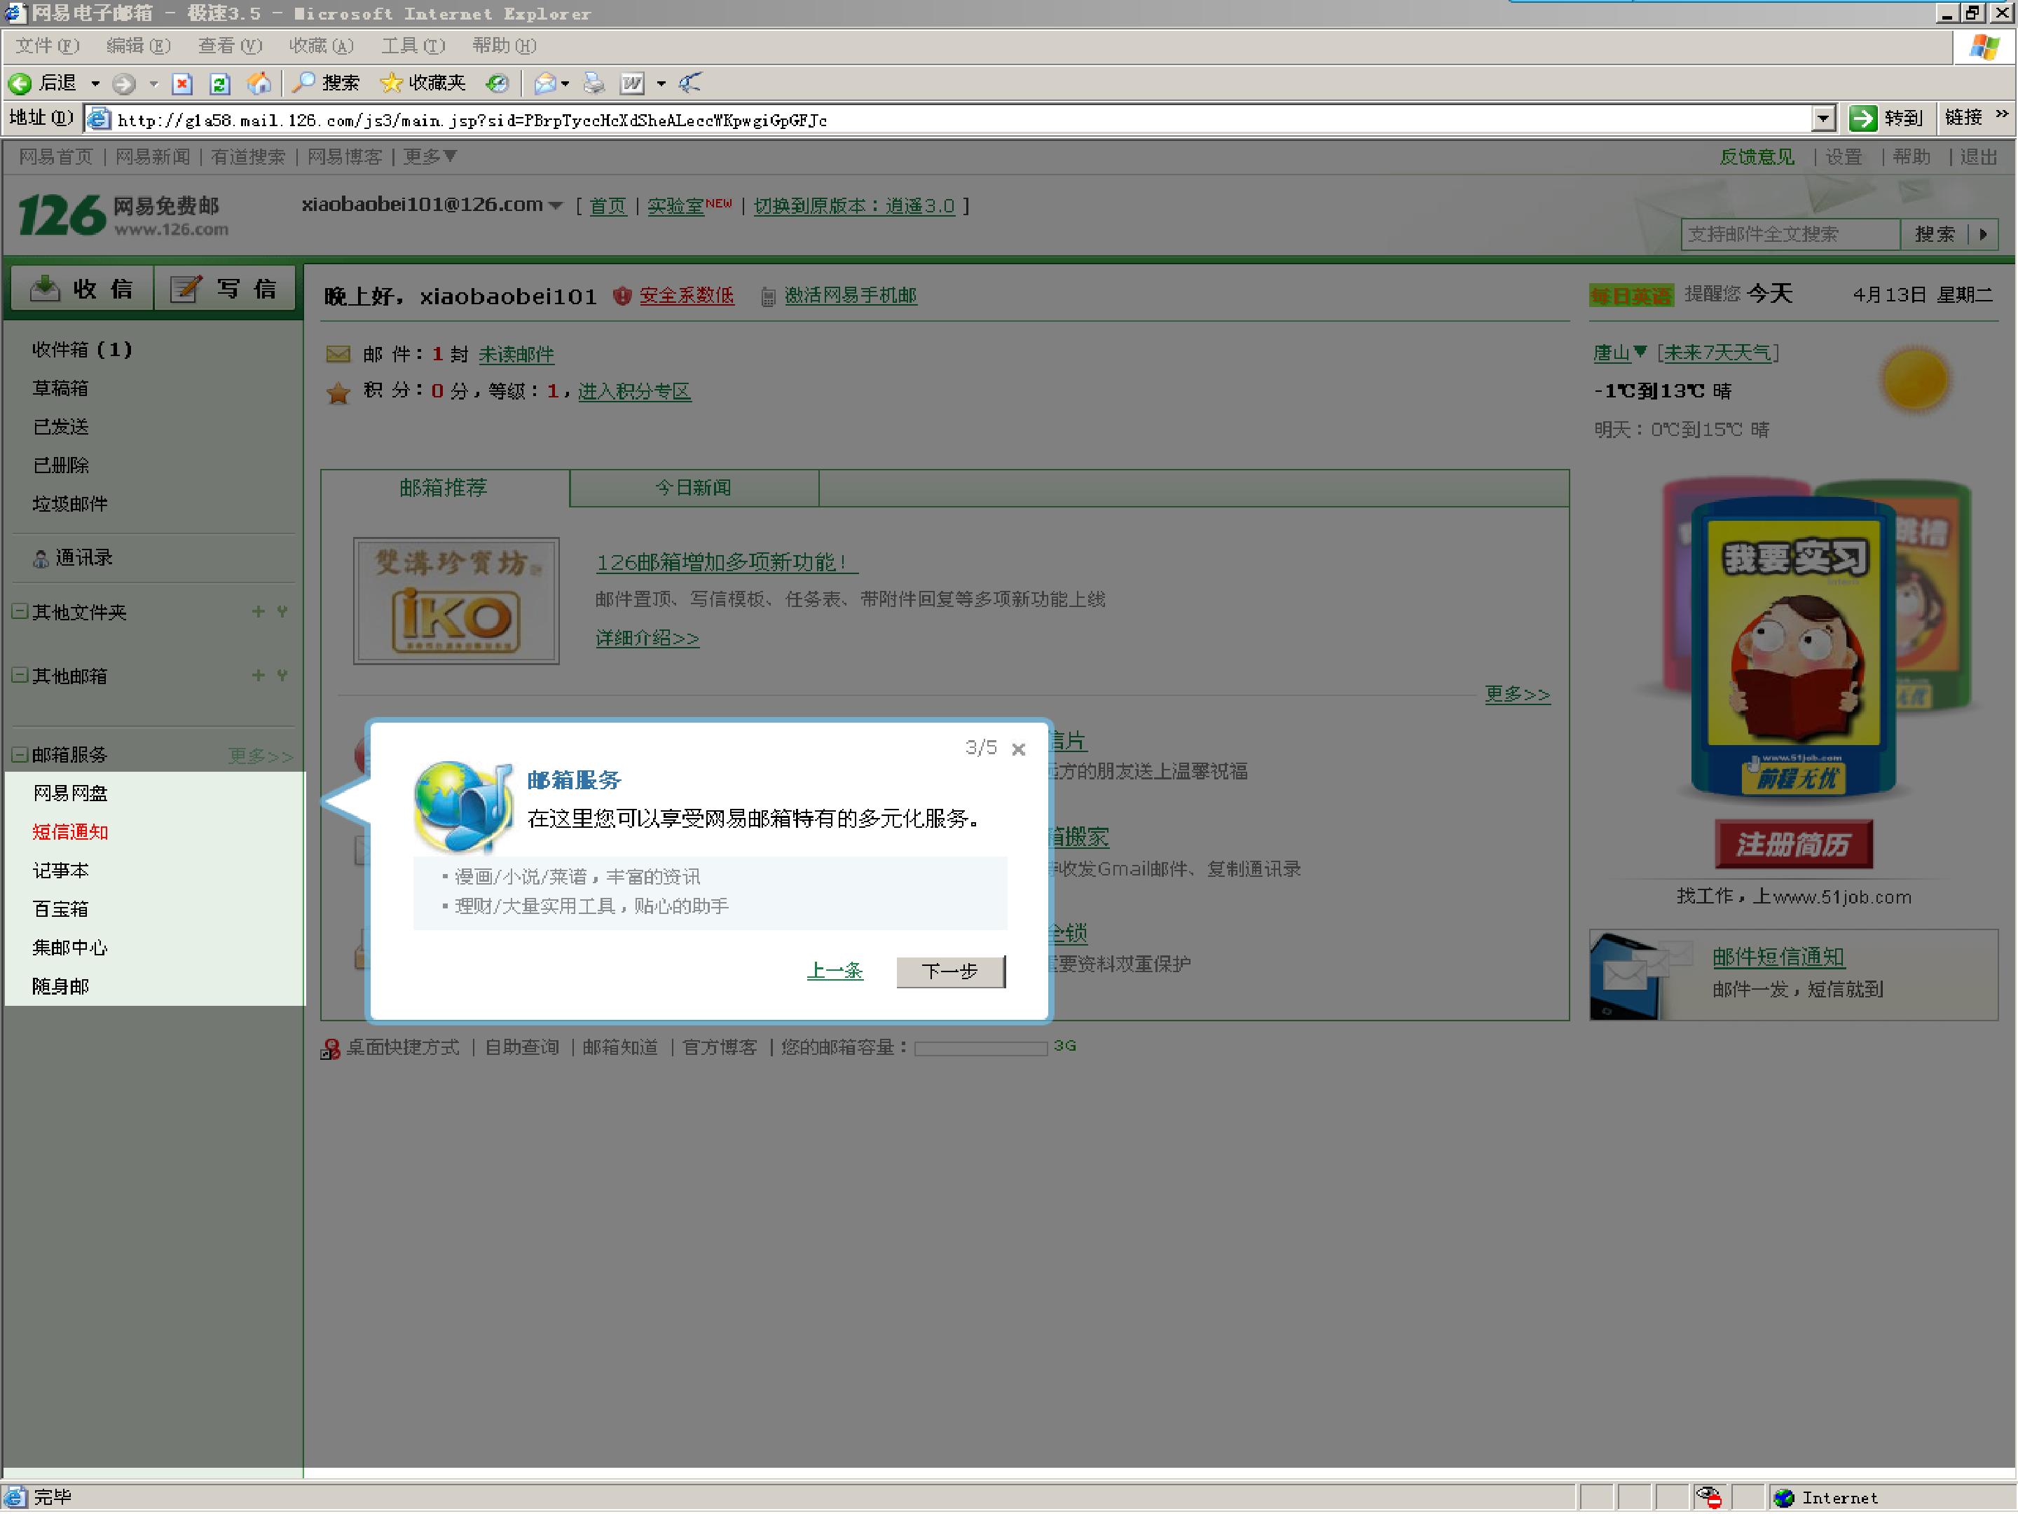This screenshot has height=1514, width=2018.
Task: Click the IE Forward arrow icon
Action: (x=124, y=84)
